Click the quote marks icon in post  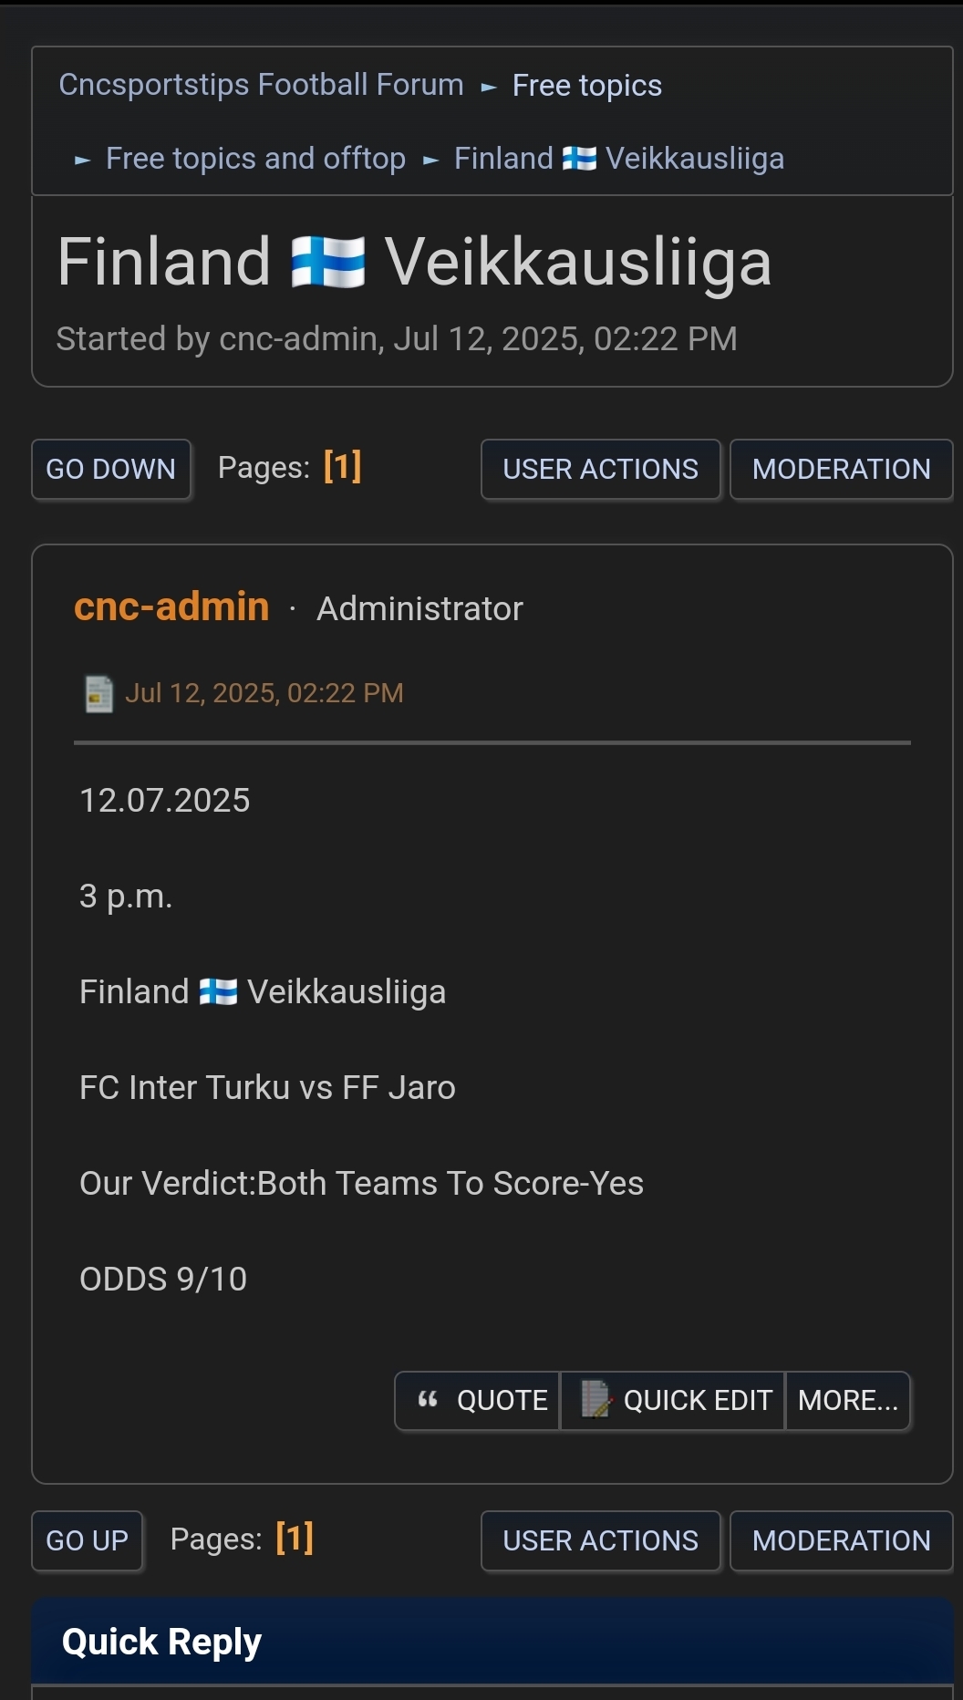tap(428, 1399)
